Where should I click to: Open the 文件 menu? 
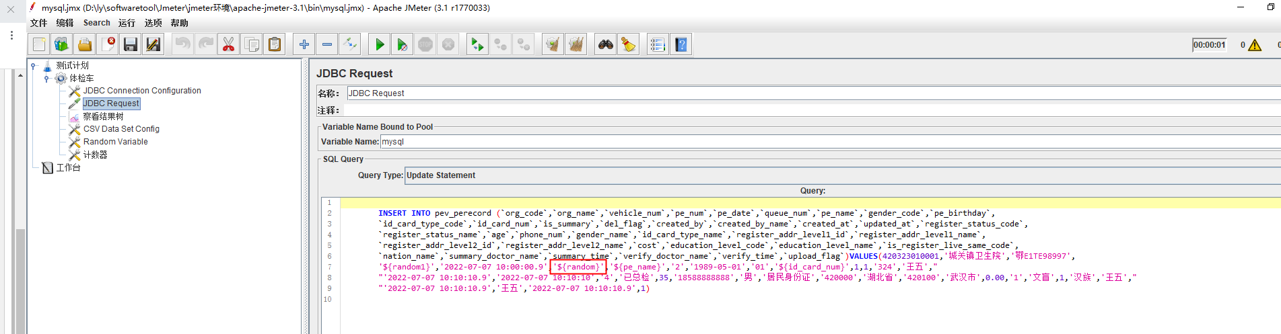tap(38, 23)
